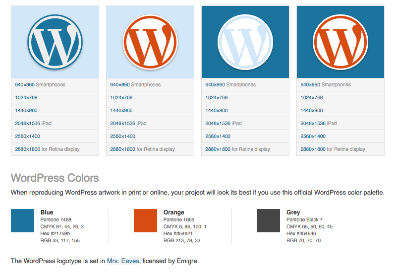Download 2048x1536 iPad for orange-on-light wallpaper

tap(123, 124)
